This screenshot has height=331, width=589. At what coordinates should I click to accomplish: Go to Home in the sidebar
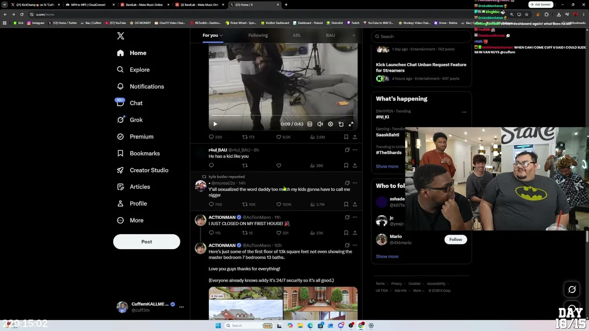click(132, 53)
